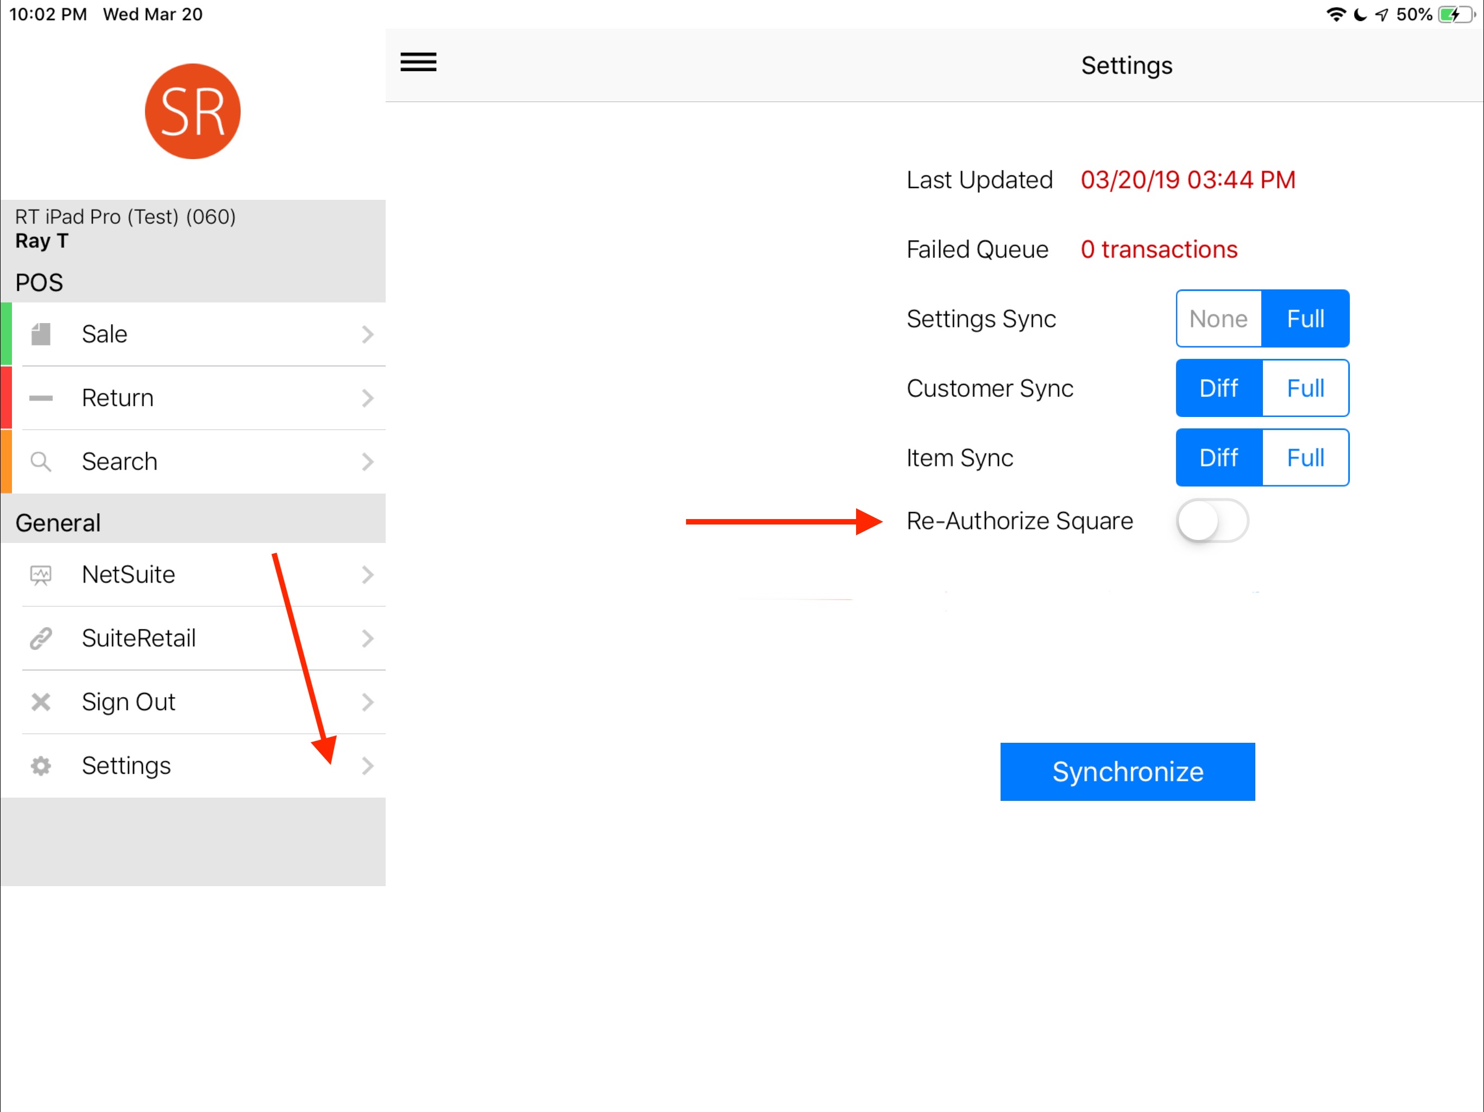
Task: Expand the Return row chevron
Action: click(x=367, y=397)
